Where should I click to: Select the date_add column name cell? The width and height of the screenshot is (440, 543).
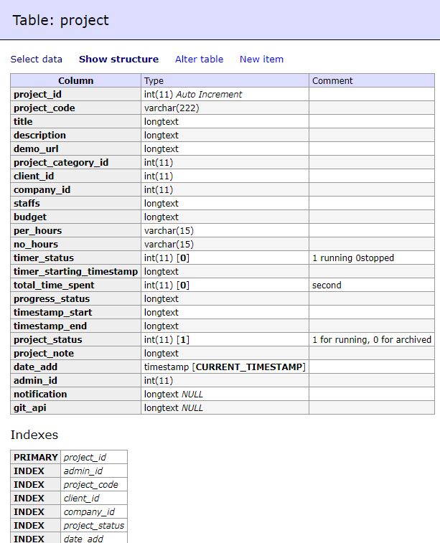pos(76,367)
